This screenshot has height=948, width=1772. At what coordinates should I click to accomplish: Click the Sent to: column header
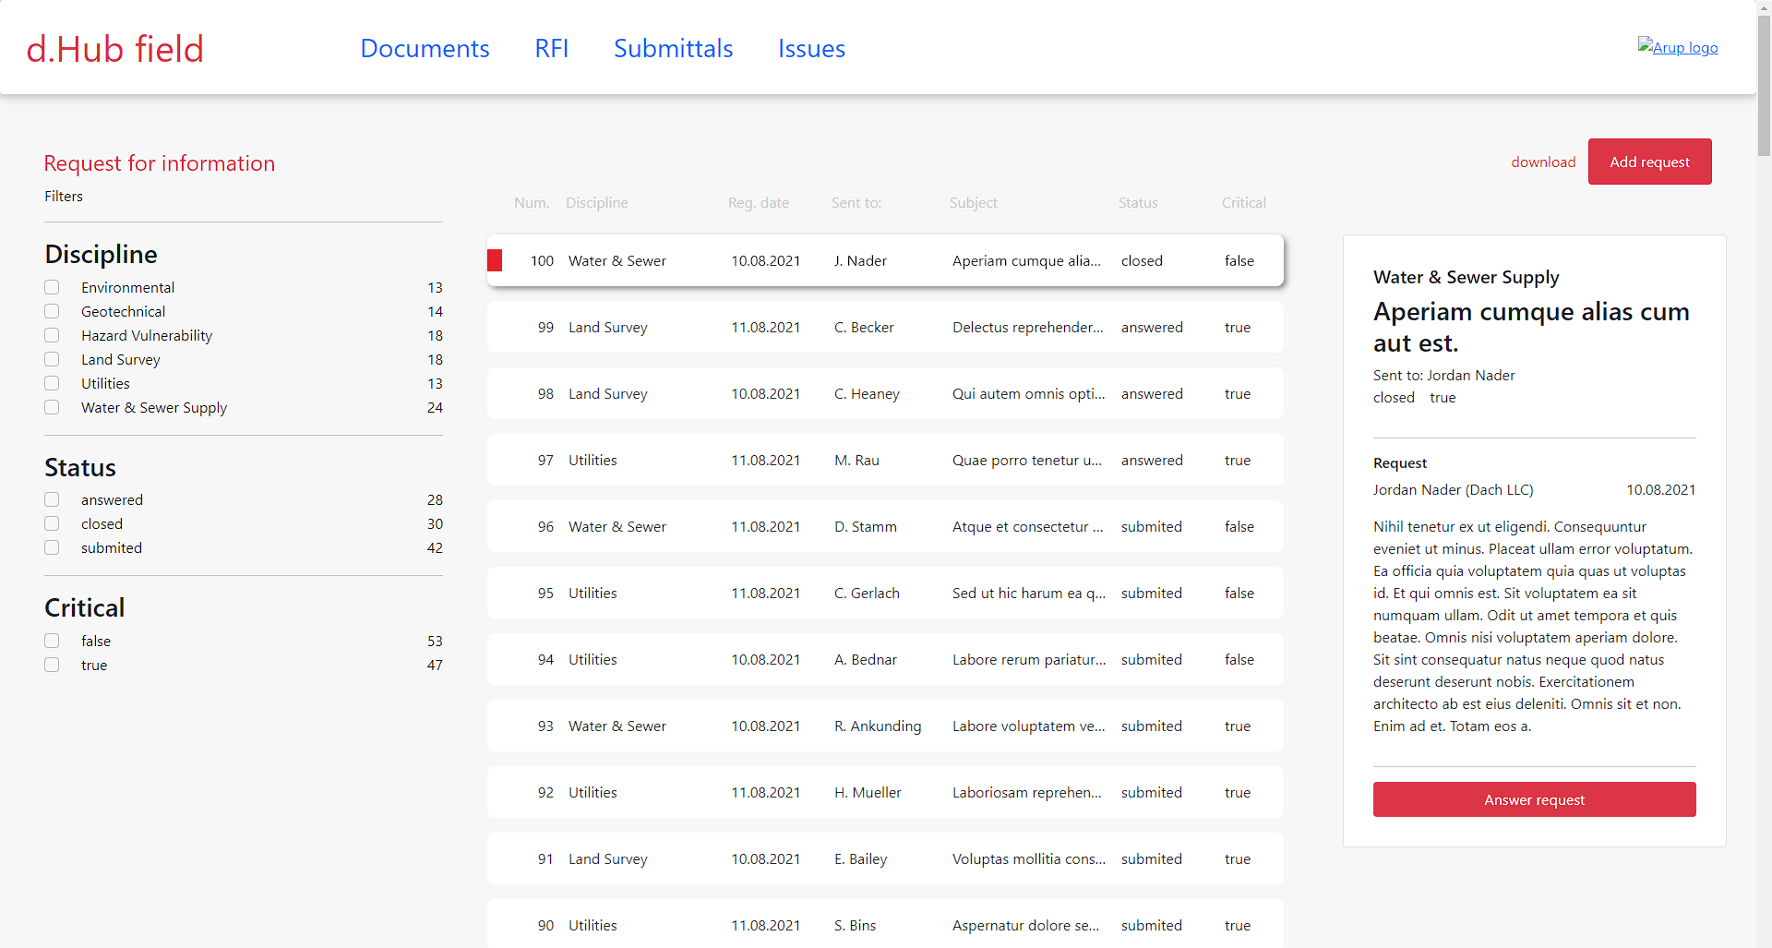coord(856,202)
